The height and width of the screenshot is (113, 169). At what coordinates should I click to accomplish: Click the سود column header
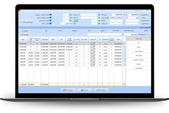[23, 40]
